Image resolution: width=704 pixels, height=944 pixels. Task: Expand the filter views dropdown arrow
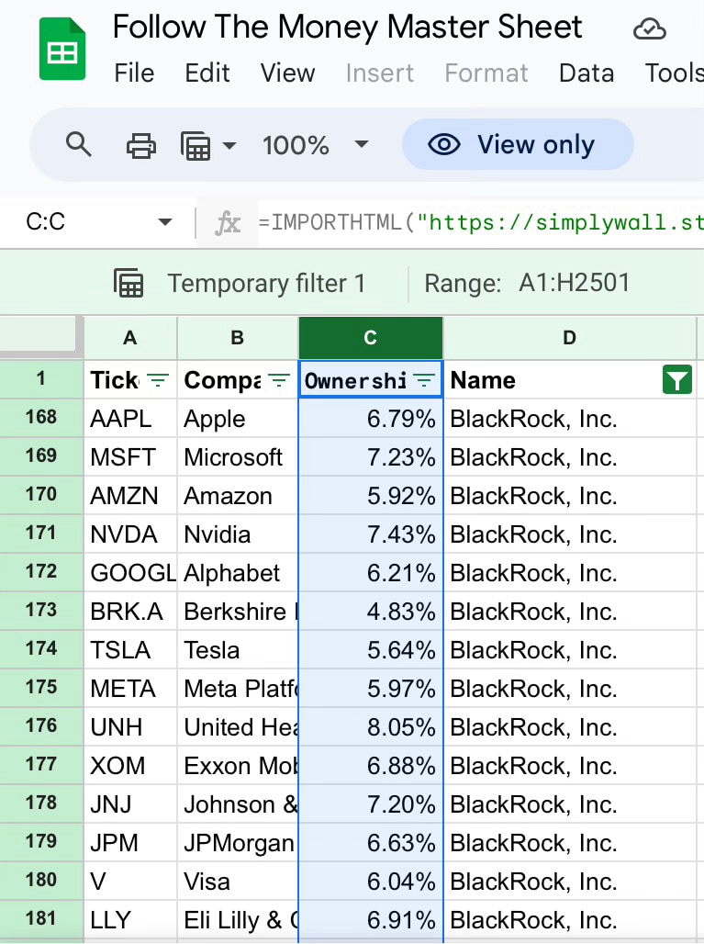coord(229,145)
